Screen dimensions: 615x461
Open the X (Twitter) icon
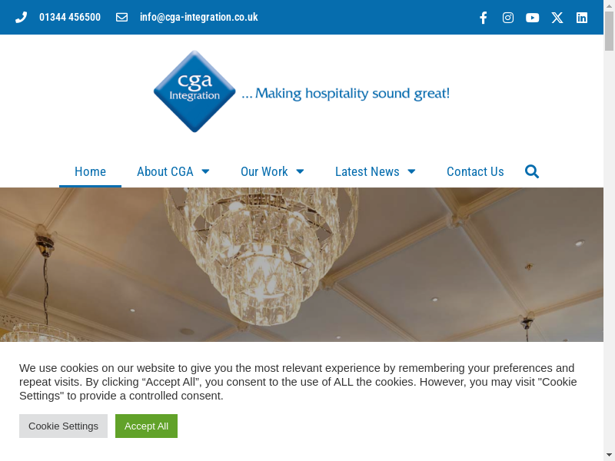[x=557, y=18]
